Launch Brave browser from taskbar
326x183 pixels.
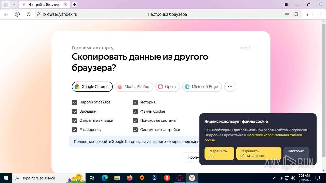click(142, 178)
